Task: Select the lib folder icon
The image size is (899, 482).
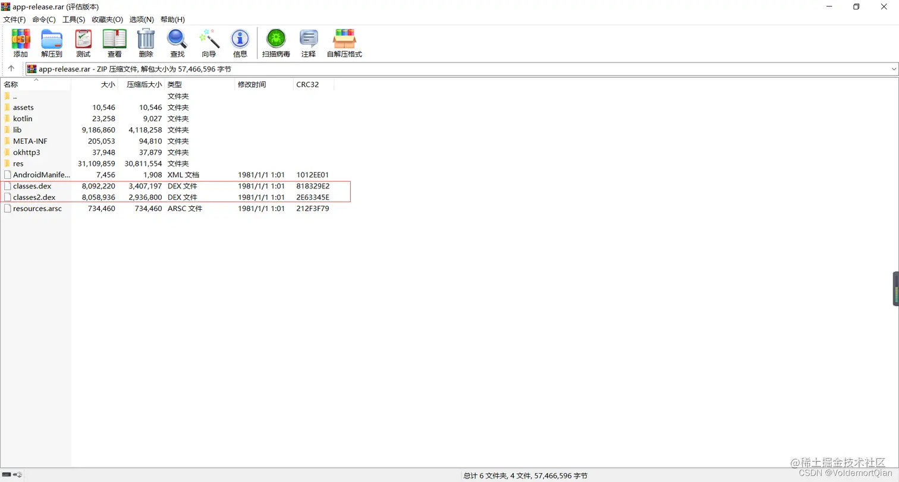Action: point(7,130)
